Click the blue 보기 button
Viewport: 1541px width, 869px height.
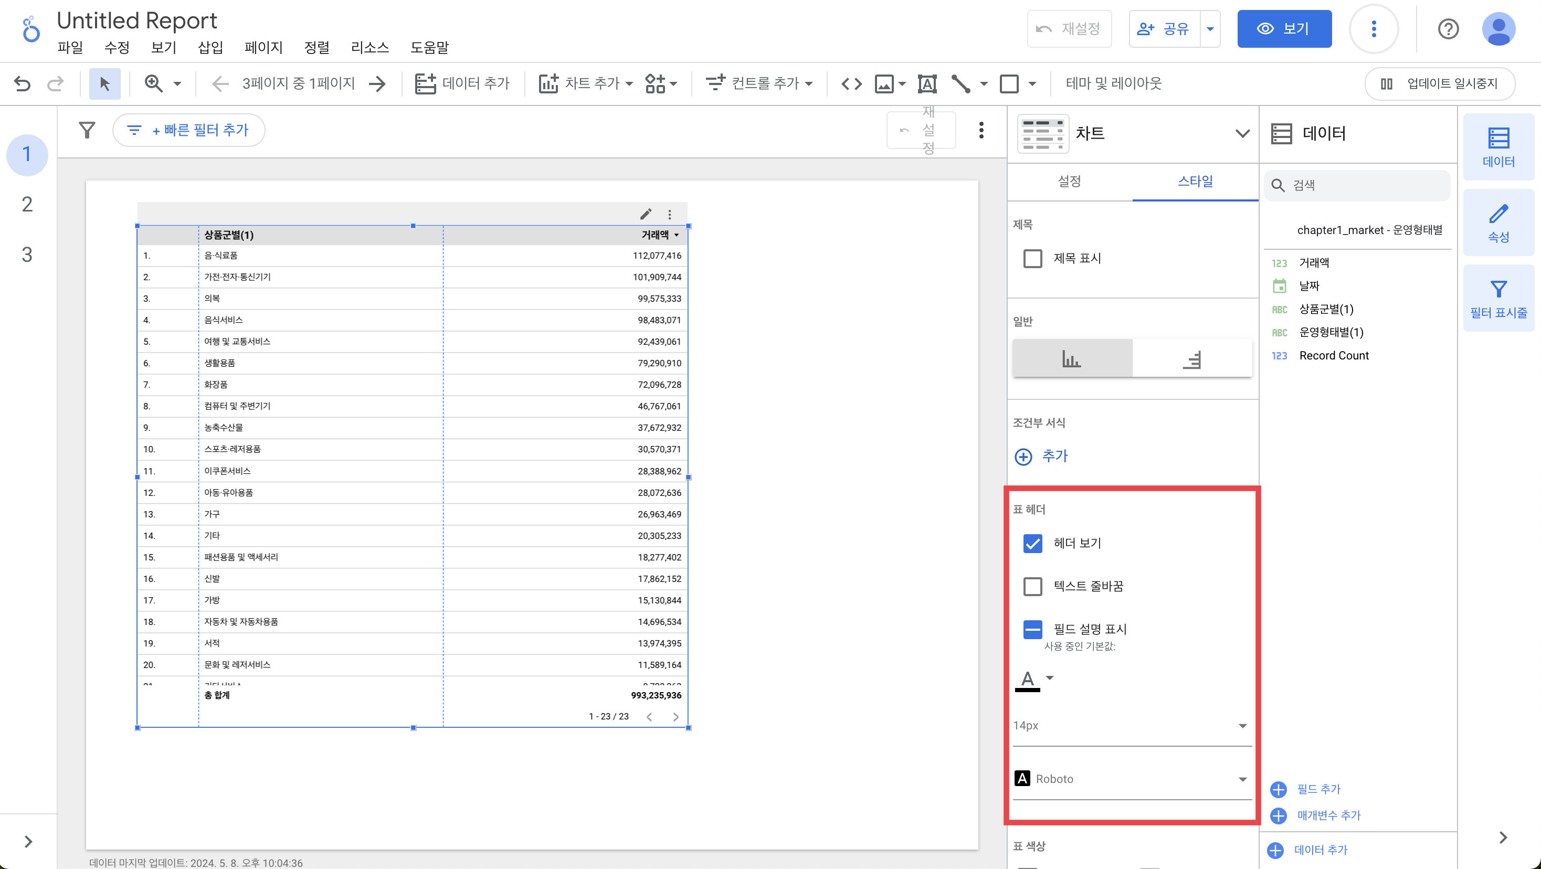click(x=1284, y=29)
